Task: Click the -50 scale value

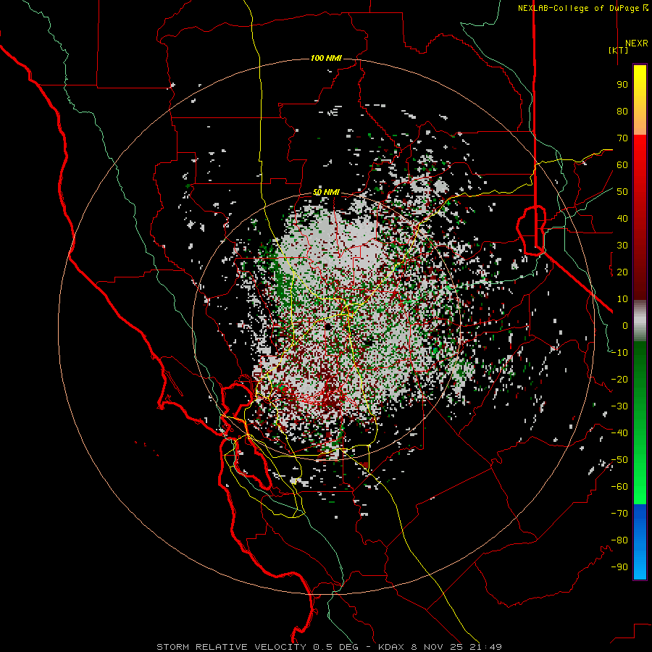Action: click(x=619, y=460)
